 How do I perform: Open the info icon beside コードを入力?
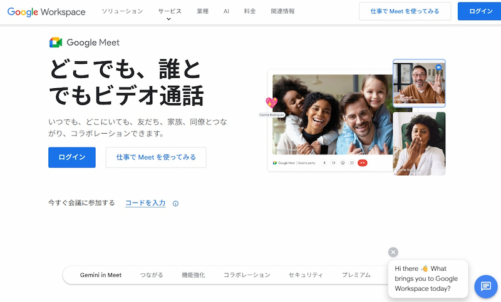tap(175, 203)
